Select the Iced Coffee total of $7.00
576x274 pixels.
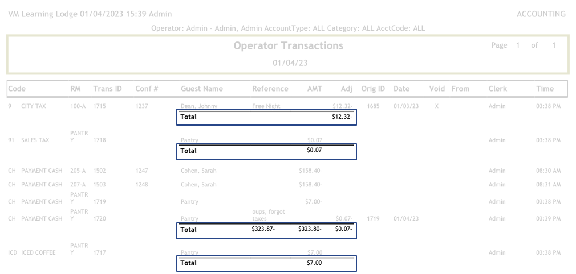coord(314,263)
